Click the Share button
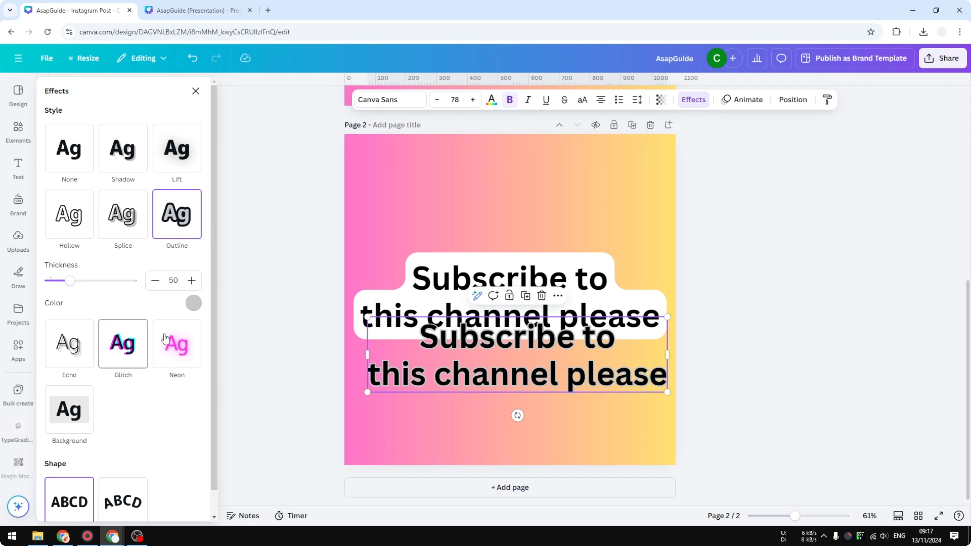Viewport: 971px width, 546px height. click(942, 58)
